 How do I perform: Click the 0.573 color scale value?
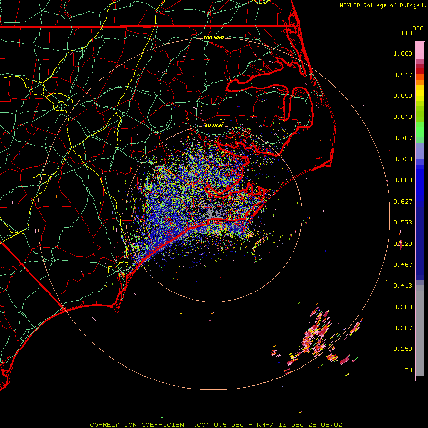pyautogui.click(x=403, y=223)
